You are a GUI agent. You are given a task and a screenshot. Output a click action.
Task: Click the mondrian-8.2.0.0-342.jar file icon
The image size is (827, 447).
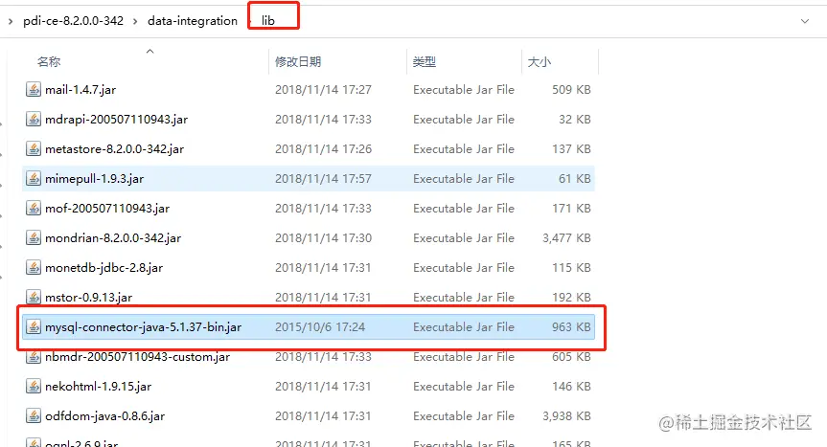[34, 238]
